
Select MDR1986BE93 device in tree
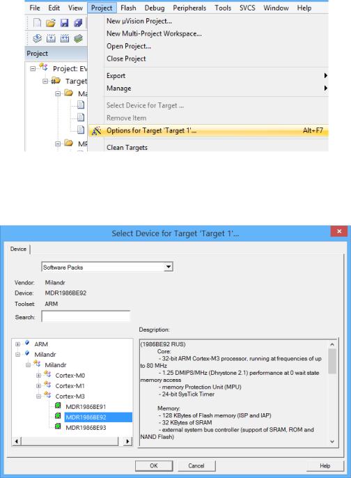[x=86, y=427]
